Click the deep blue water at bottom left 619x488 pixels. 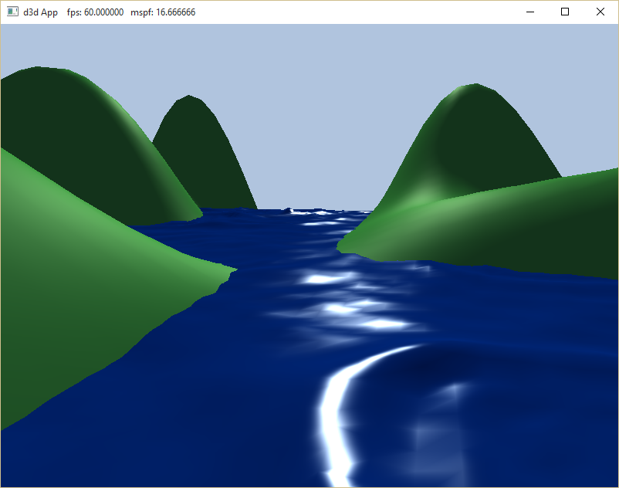116,440
